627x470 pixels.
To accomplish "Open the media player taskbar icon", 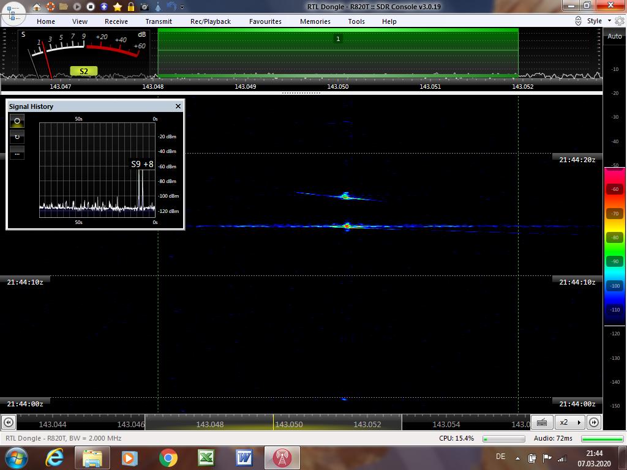I will [129, 458].
